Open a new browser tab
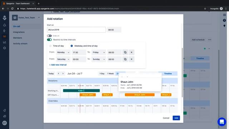This screenshot has width=229, height=129. coord(39,4)
